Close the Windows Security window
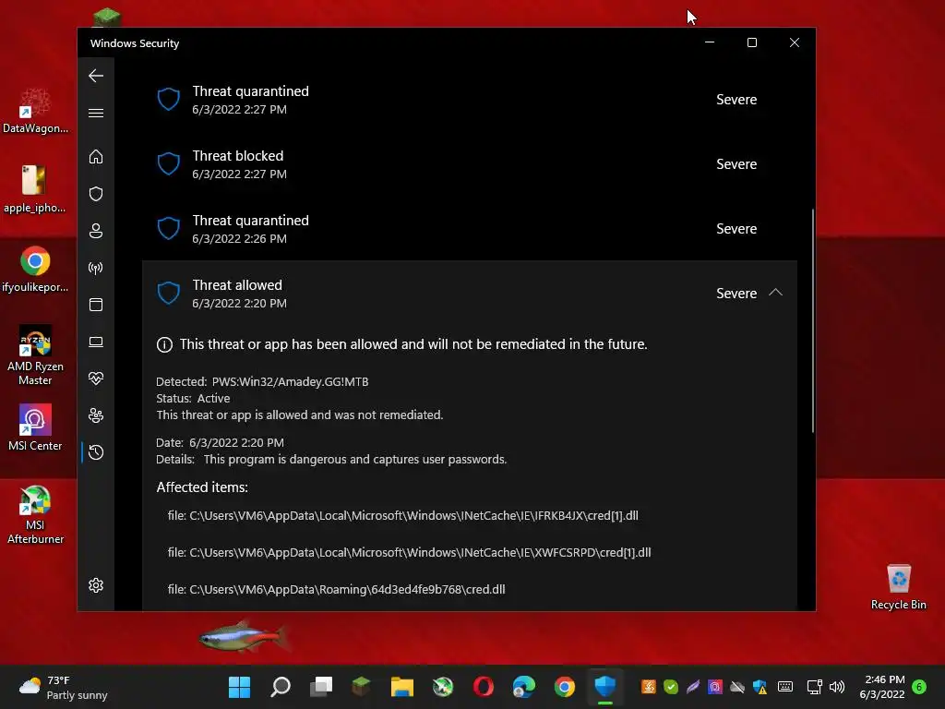Screen dimensions: 945x709 (x=795, y=42)
